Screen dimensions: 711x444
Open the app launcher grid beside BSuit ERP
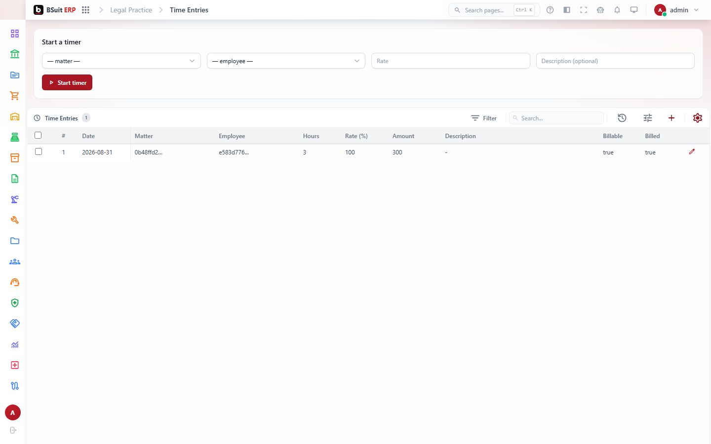[x=85, y=10]
